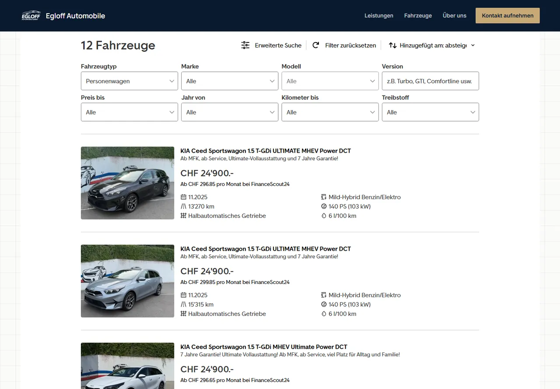Click the 13'270 km mileage text
Image resolution: width=560 pixels, height=389 pixels.
(201, 207)
